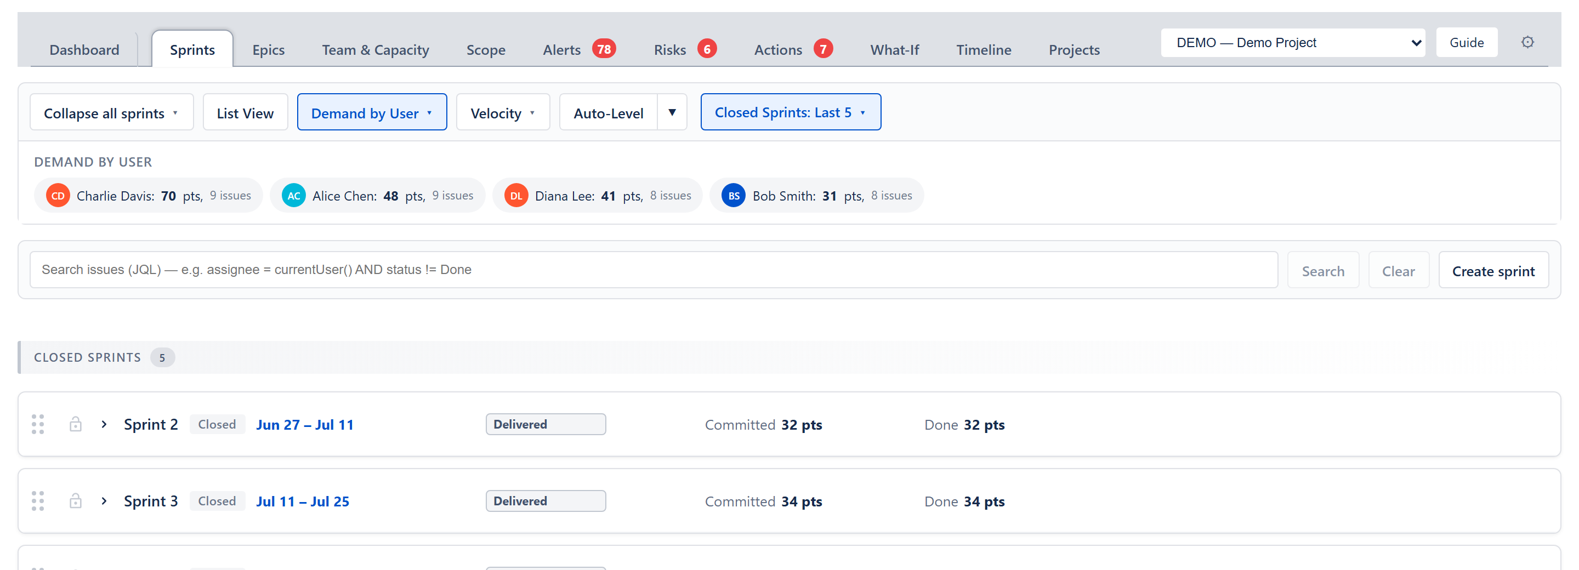Click the Guide button
Viewport: 1579px width, 570px height.
click(x=1467, y=42)
